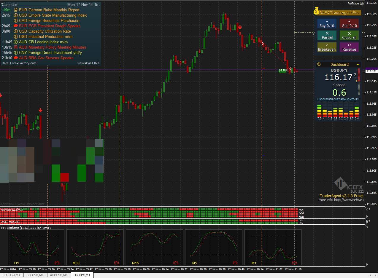Click info icon for USD Industrial Production

point(16,36)
